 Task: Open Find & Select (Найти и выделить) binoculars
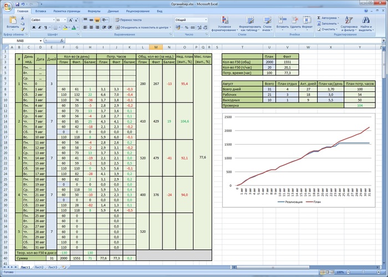(x=366, y=24)
